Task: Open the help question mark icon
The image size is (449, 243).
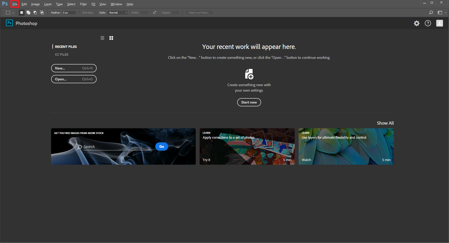Action: pos(428,23)
